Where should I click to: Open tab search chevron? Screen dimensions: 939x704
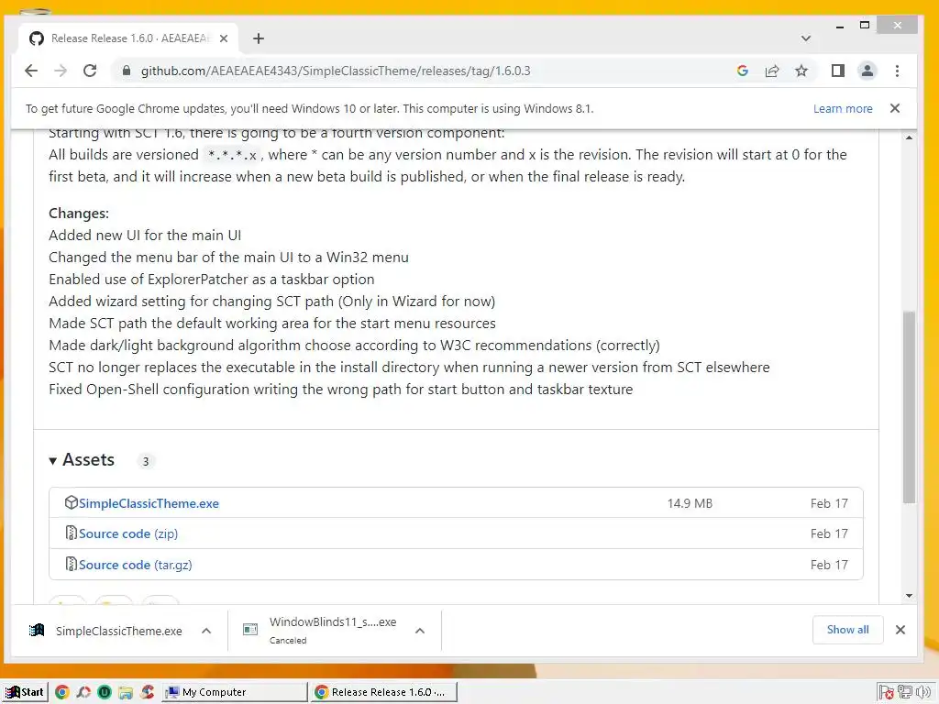point(806,38)
